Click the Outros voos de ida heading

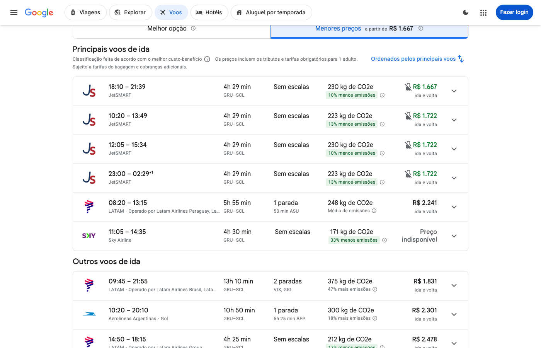(106, 261)
